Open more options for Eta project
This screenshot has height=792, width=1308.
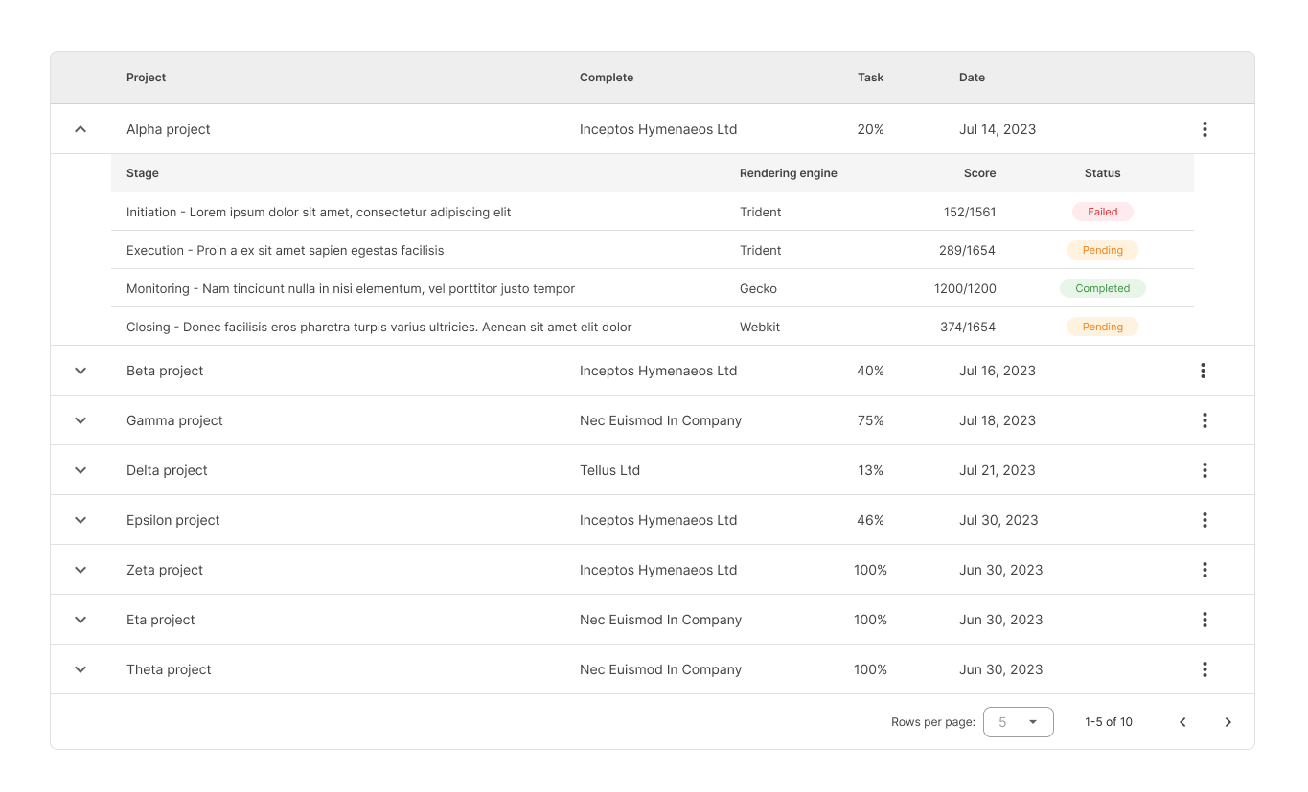1205,620
